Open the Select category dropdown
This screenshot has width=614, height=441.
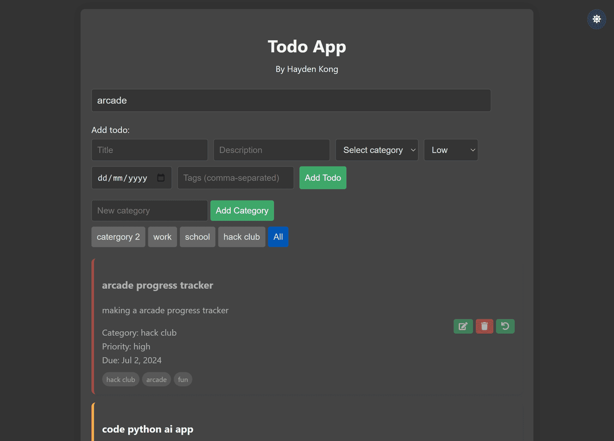tap(377, 150)
